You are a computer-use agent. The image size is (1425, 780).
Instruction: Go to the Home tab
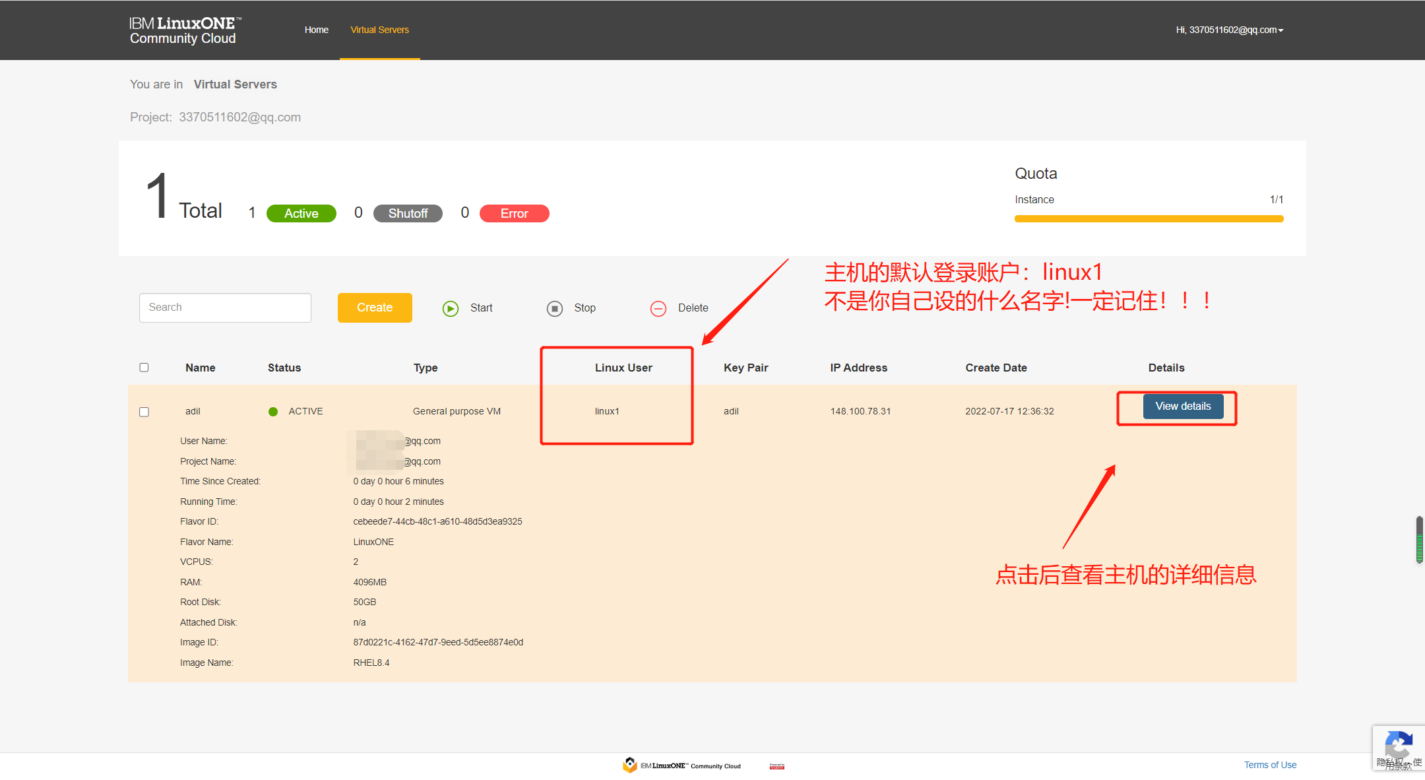tap(316, 30)
